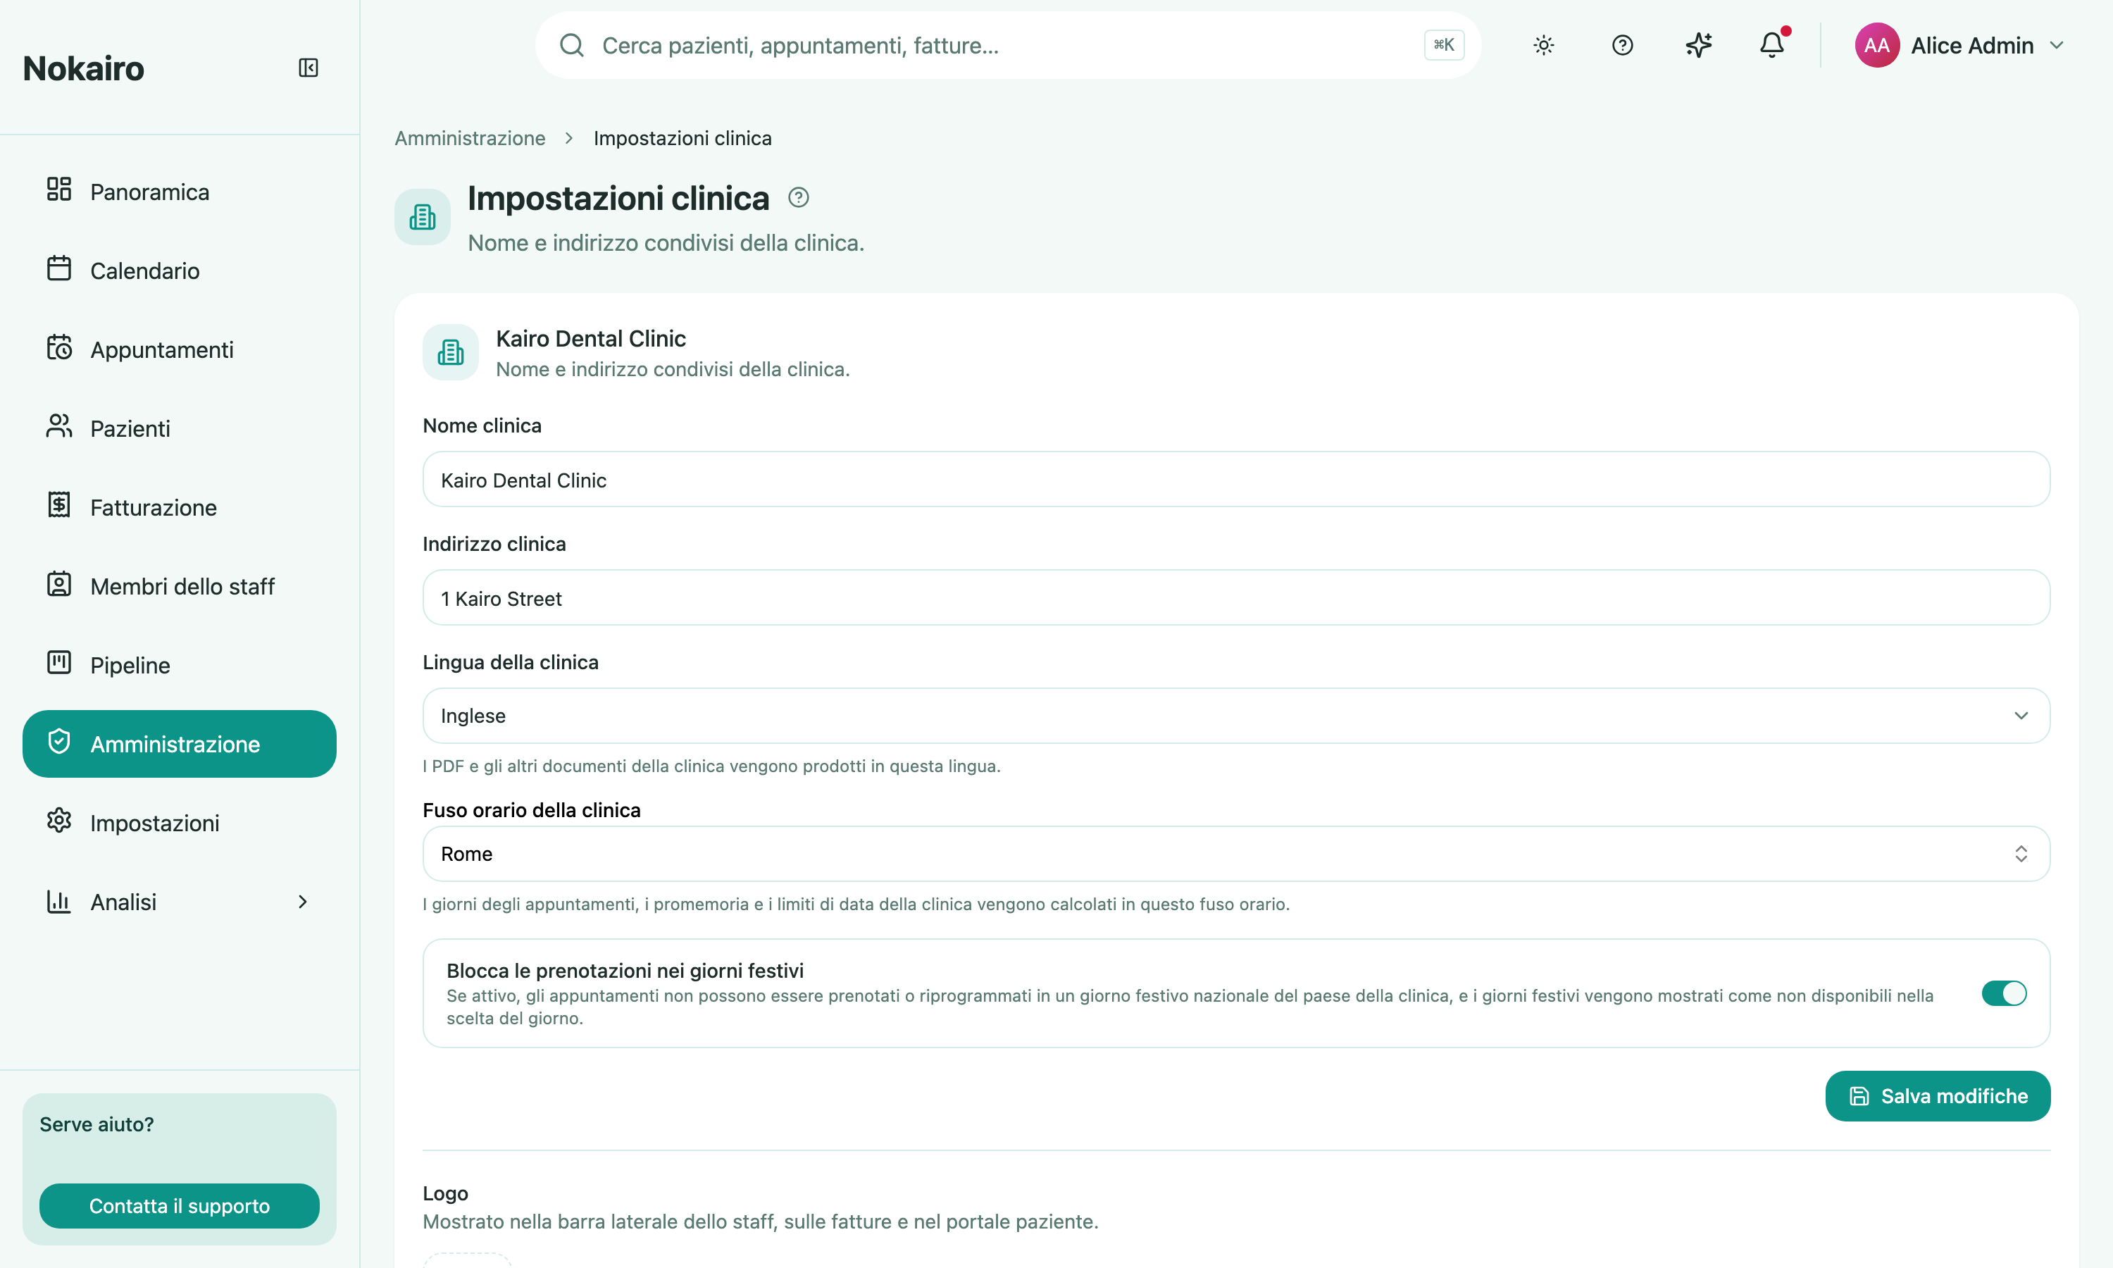Click the Kairo Dental Clinic card title

590,338
